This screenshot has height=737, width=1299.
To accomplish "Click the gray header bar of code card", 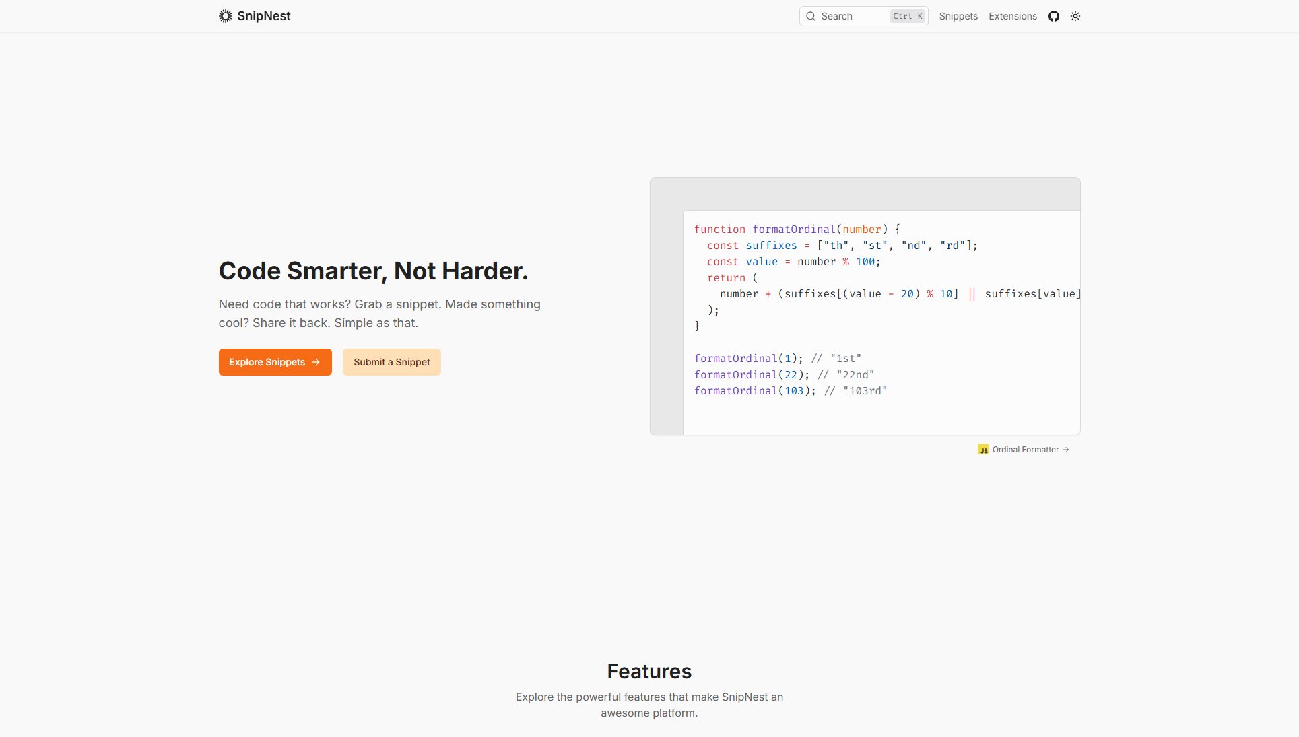I will click(865, 194).
